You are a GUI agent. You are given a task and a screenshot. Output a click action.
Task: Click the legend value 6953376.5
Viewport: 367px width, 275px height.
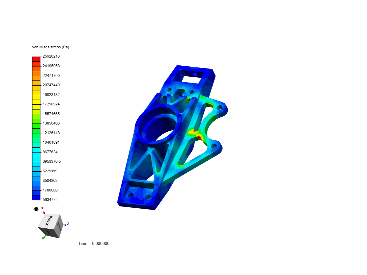(52, 161)
